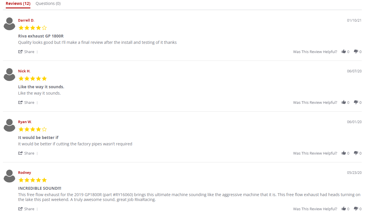Viewport: 371px width, 216px height.
Task: Share Ryan W.'s review
Action: coord(26,153)
